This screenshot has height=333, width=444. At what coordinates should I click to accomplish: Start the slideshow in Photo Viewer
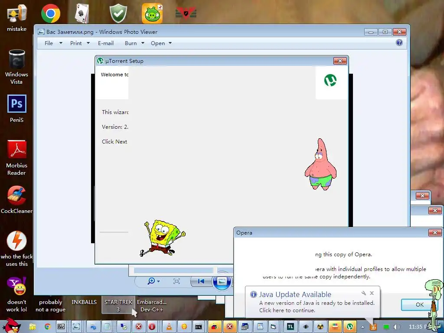222,281
